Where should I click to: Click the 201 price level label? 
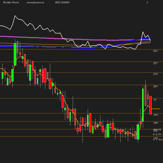pyautogui.click(x=155, y=86)
